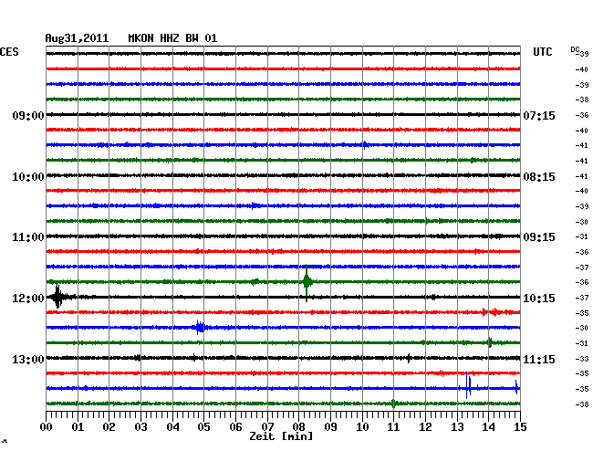Click the 08:15 UTC time label
This screenshot has width=593, height=451.
(539, 177)
